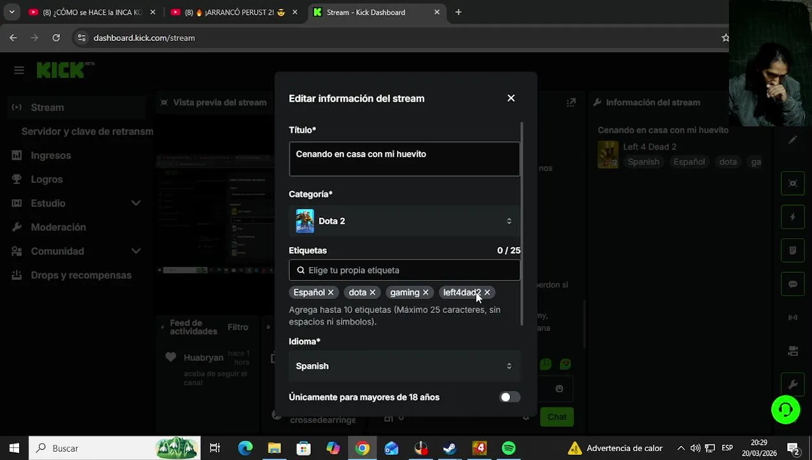Remove the Español tag
This screenshot has width=812, height=460.
331,293
